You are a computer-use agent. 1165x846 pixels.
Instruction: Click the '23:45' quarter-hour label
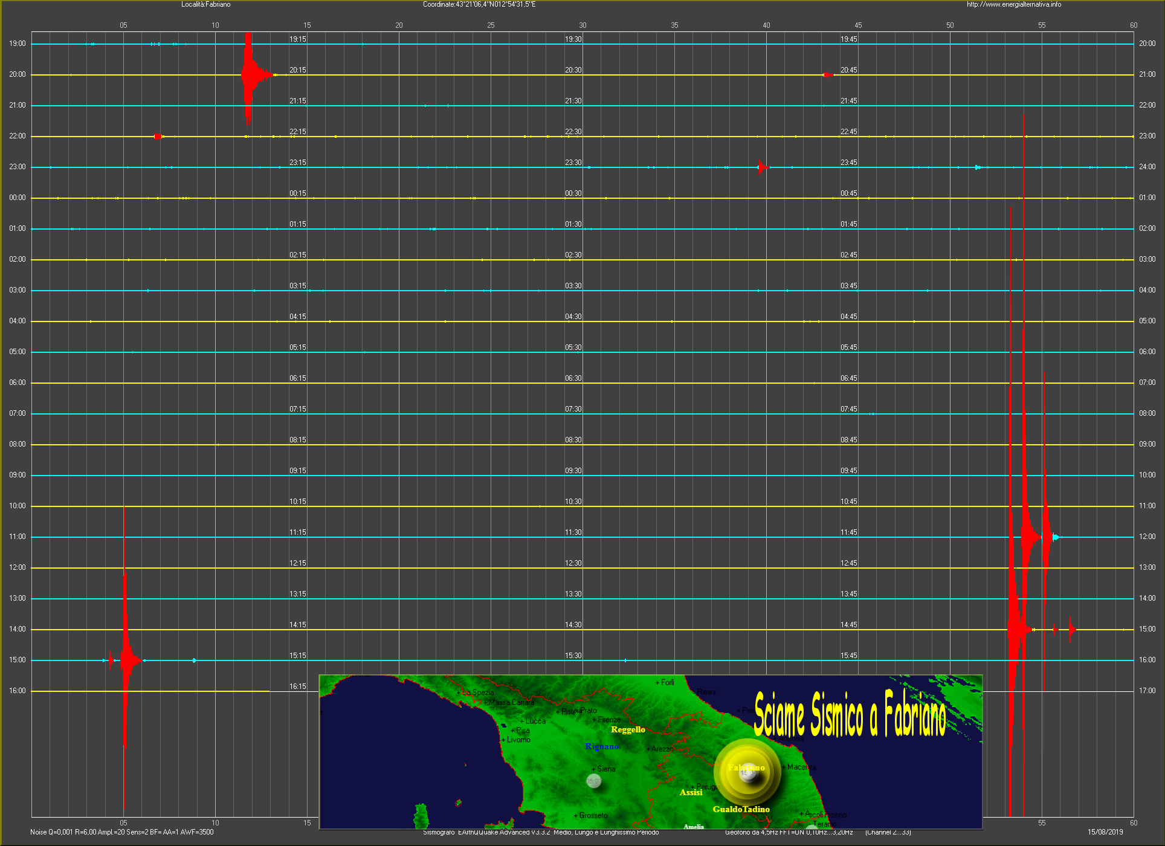click(848, 163)
